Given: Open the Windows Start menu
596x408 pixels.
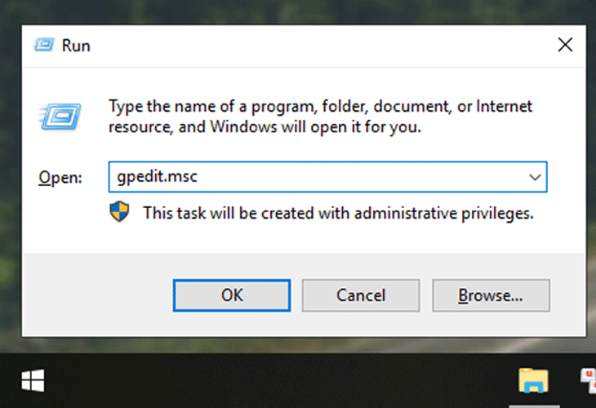Looking at the screenshot, I should [x=33, y=380].
